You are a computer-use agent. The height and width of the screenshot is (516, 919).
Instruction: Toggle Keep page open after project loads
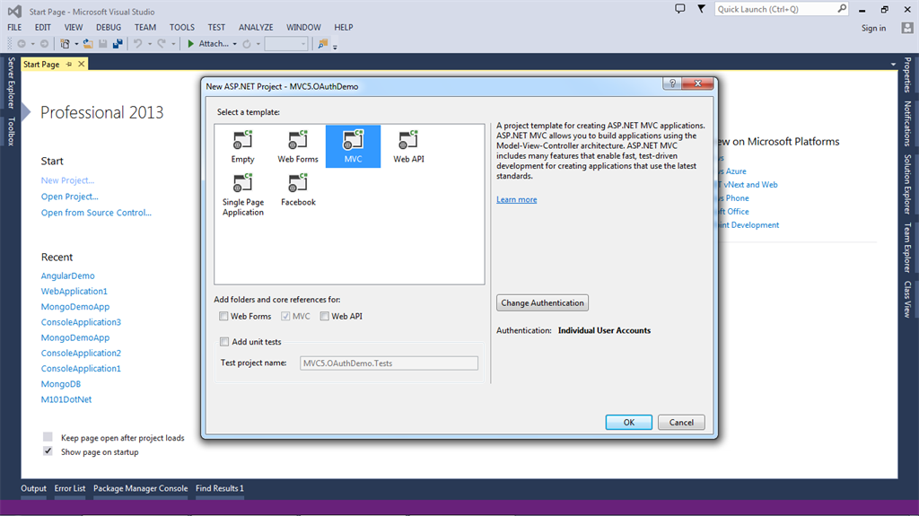pos(48,437)
